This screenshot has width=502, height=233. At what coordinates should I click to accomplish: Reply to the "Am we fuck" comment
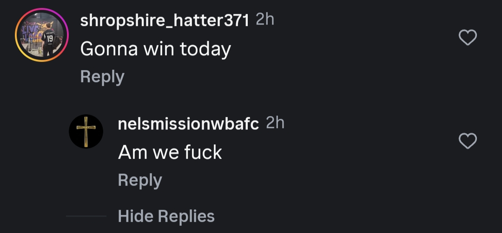pyautogui.click(x=139, y=180)
